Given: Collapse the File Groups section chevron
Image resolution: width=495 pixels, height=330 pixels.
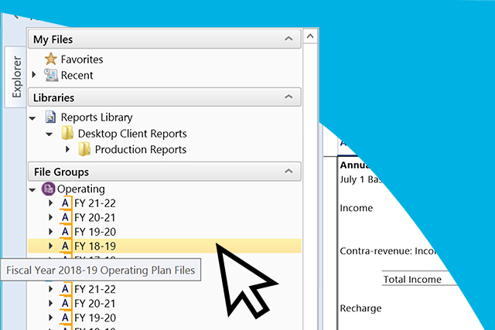Looking at the screenshot, I should point(288,171).
